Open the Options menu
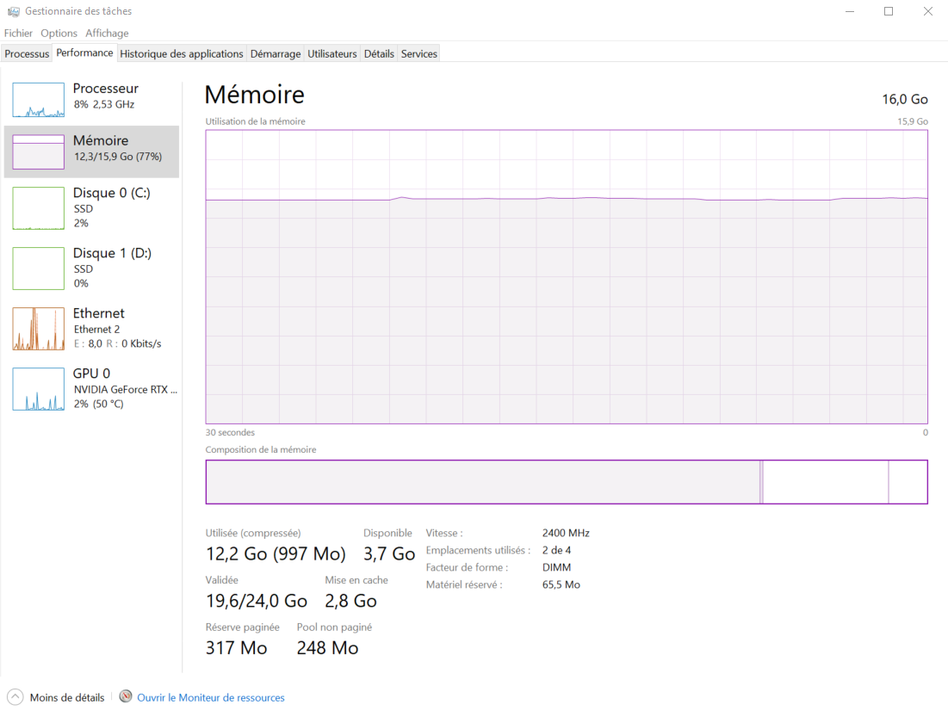The image size is (948, 717). 59,33
